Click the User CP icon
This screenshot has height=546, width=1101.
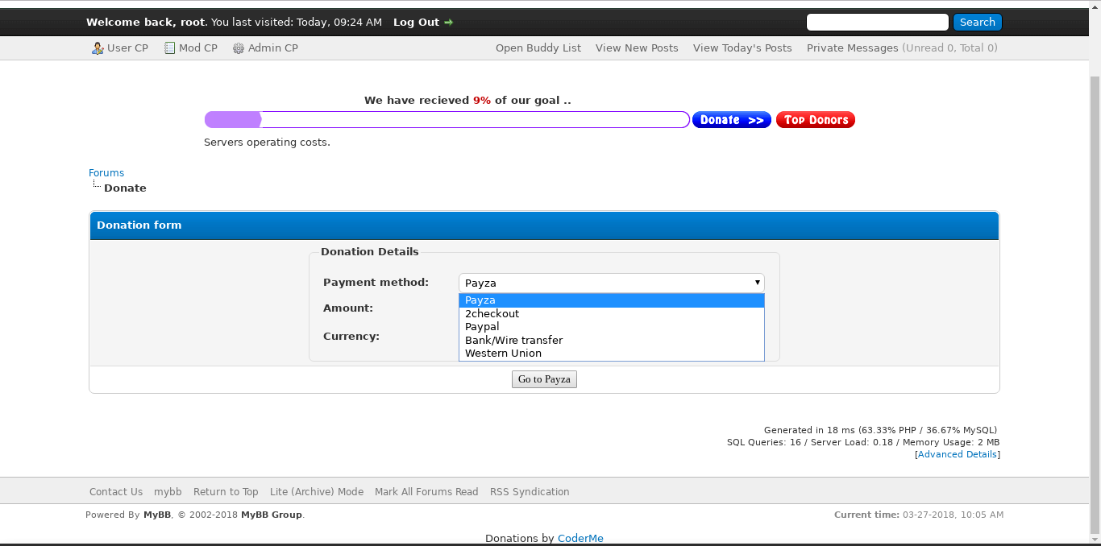[x=98, y=48]
